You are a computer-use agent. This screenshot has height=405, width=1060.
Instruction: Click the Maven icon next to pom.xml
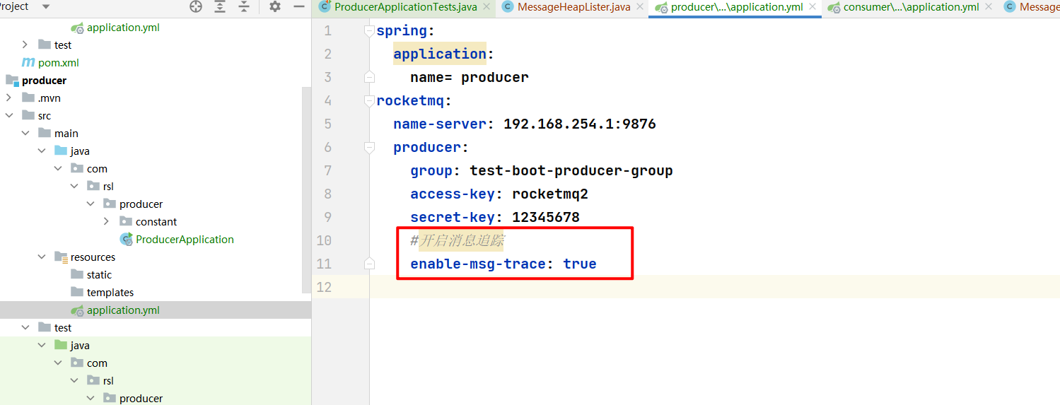[28, 62]
